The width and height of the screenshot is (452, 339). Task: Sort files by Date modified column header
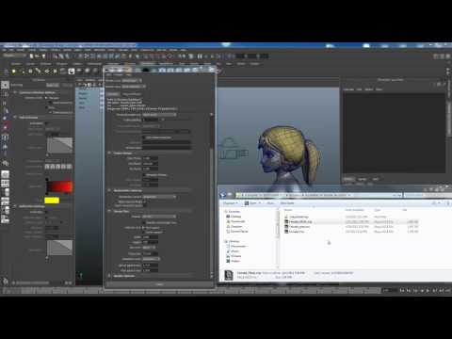(x=355, y=210)
